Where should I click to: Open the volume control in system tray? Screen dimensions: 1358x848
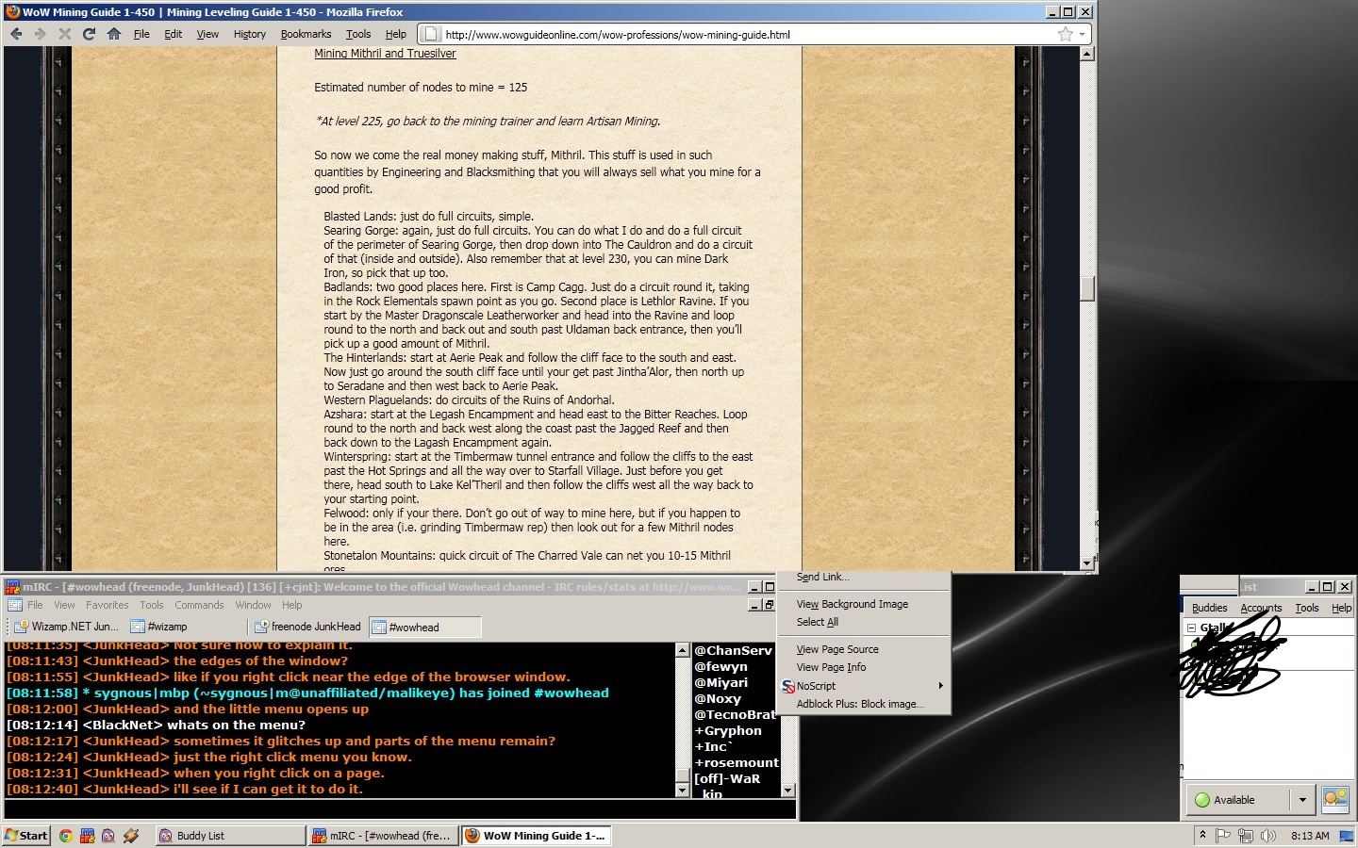tap(1268, 836)
